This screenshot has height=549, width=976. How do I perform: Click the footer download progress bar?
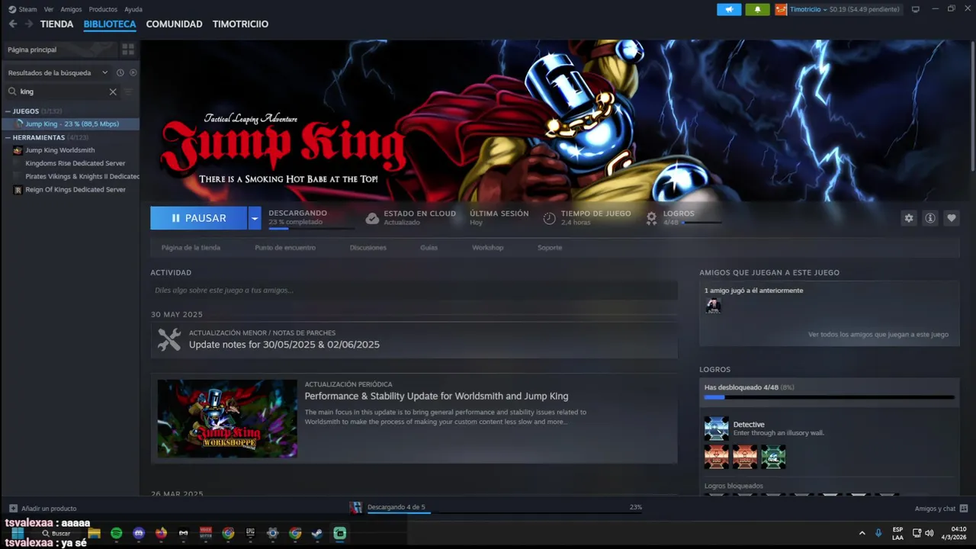505,512
